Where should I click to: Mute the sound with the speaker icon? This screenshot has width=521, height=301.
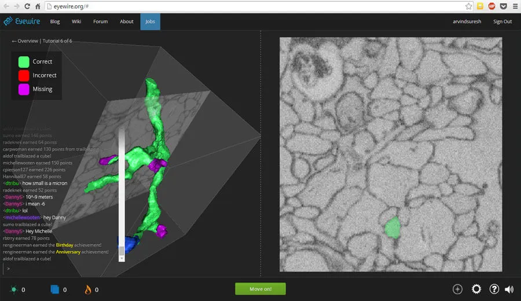tap(509, 289)
